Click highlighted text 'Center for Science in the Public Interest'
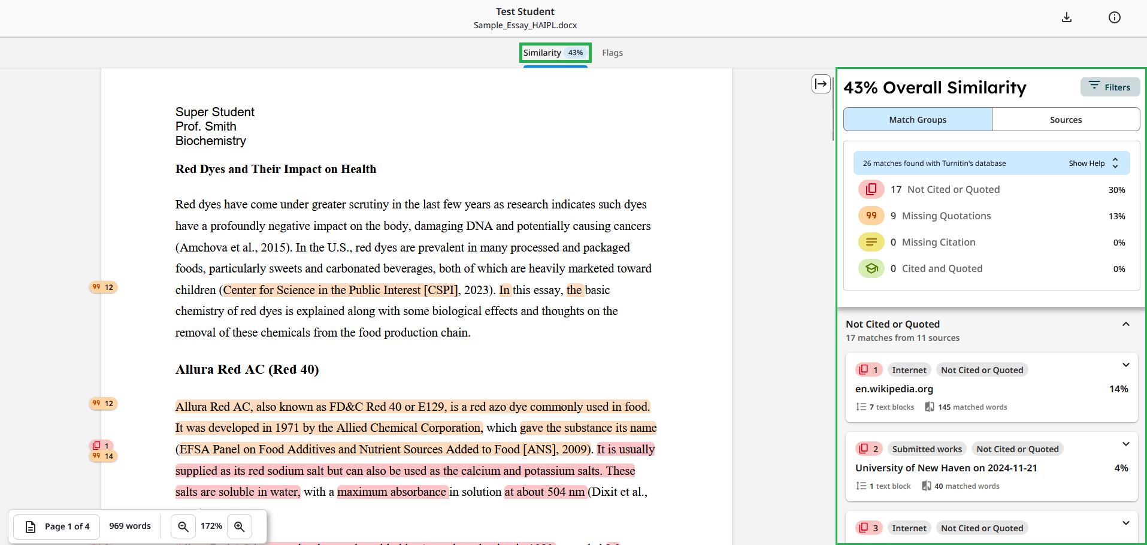Viewport: 1147px width, 545px height. 322,290
